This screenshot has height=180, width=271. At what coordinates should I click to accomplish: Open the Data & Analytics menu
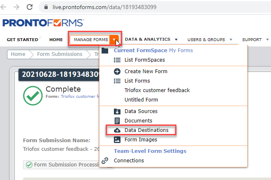click(148, 39)
